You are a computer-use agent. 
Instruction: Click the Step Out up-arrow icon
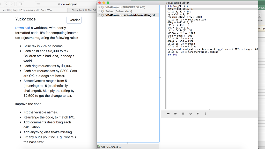tap(205, 114)
